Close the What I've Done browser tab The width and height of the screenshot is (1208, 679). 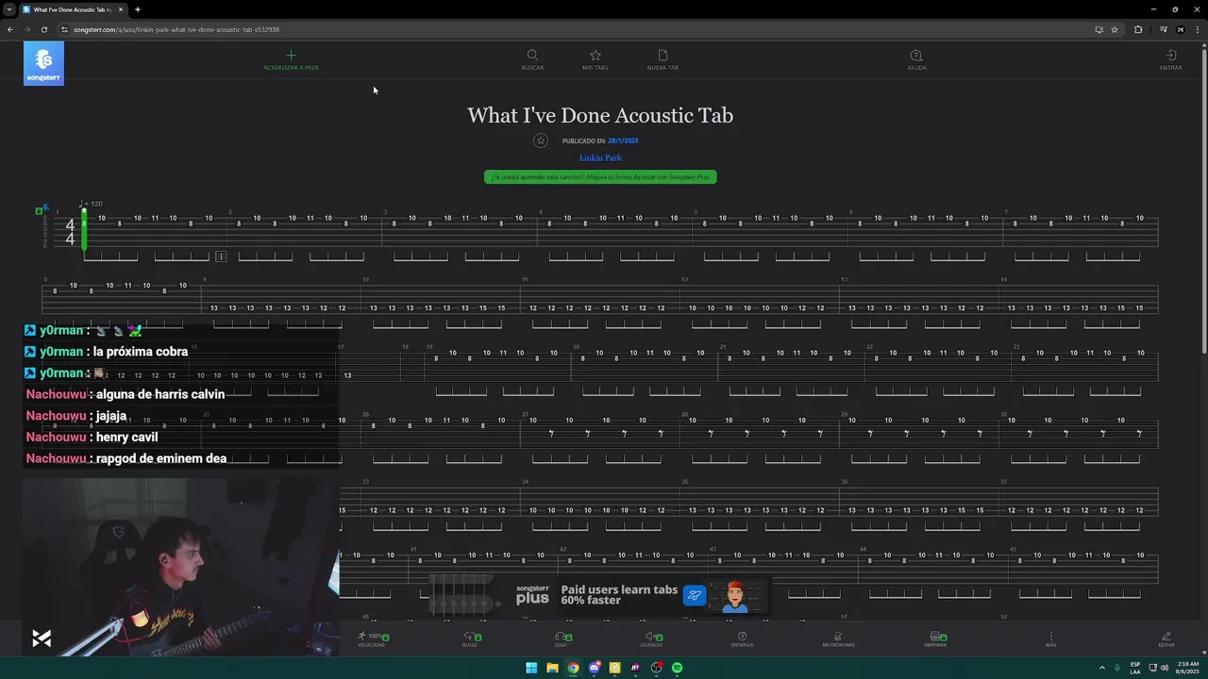pos(120,9)
